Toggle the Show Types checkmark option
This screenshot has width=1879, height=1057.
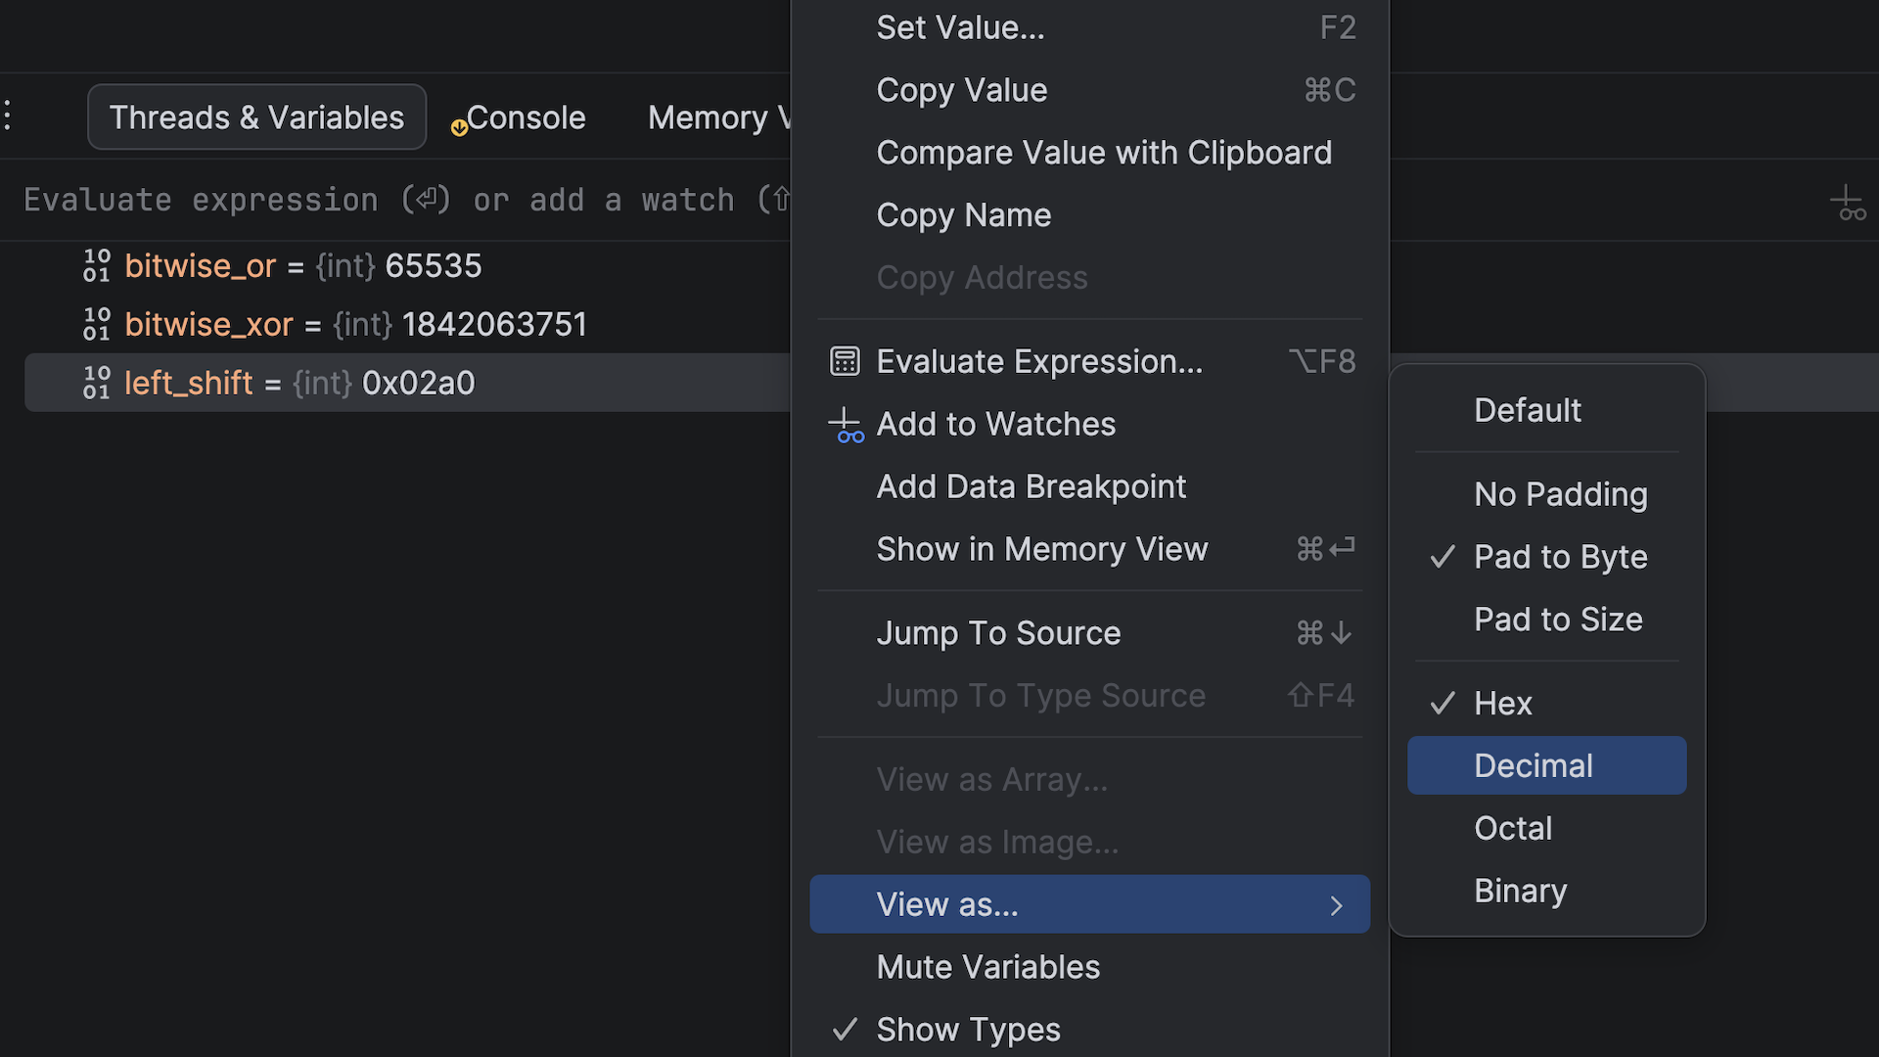coord(967,1030)
